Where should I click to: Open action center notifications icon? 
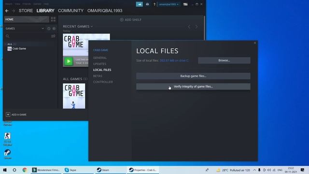[x=303, y=170]
